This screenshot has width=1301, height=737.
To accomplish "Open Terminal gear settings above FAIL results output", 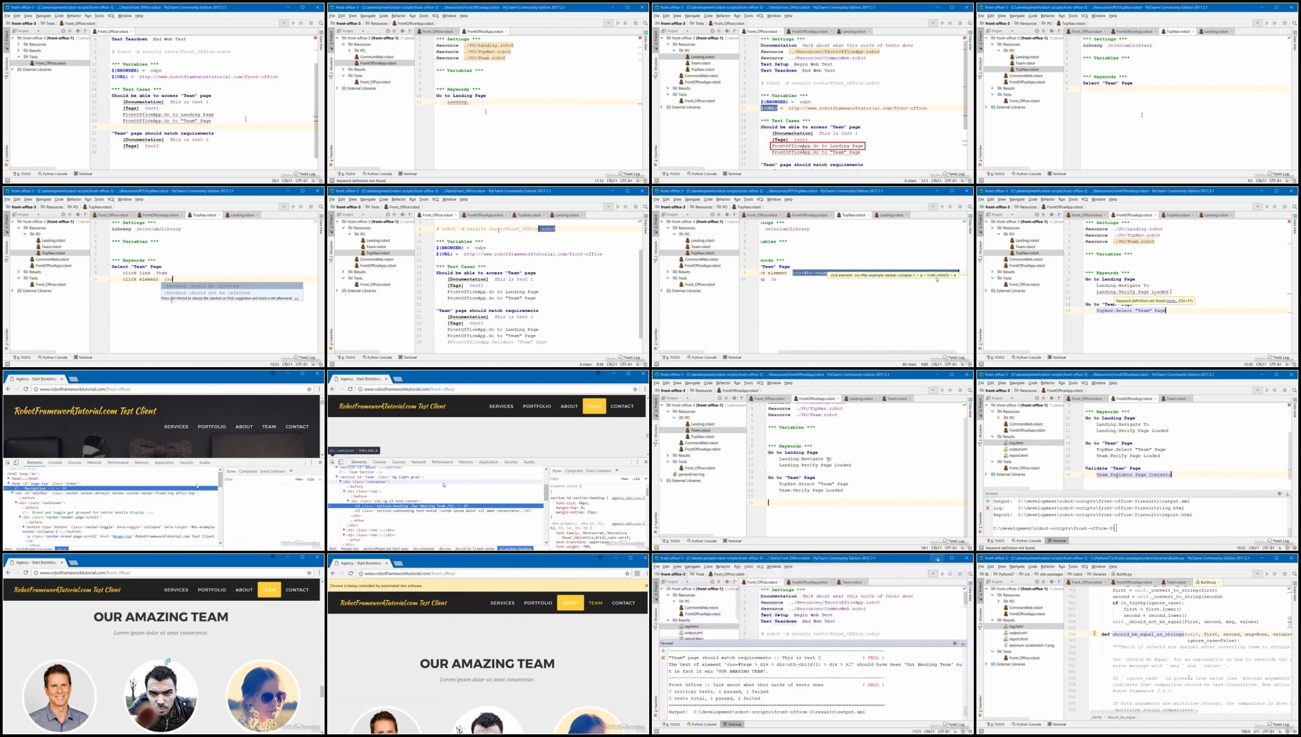I will (x=955, y=643).
